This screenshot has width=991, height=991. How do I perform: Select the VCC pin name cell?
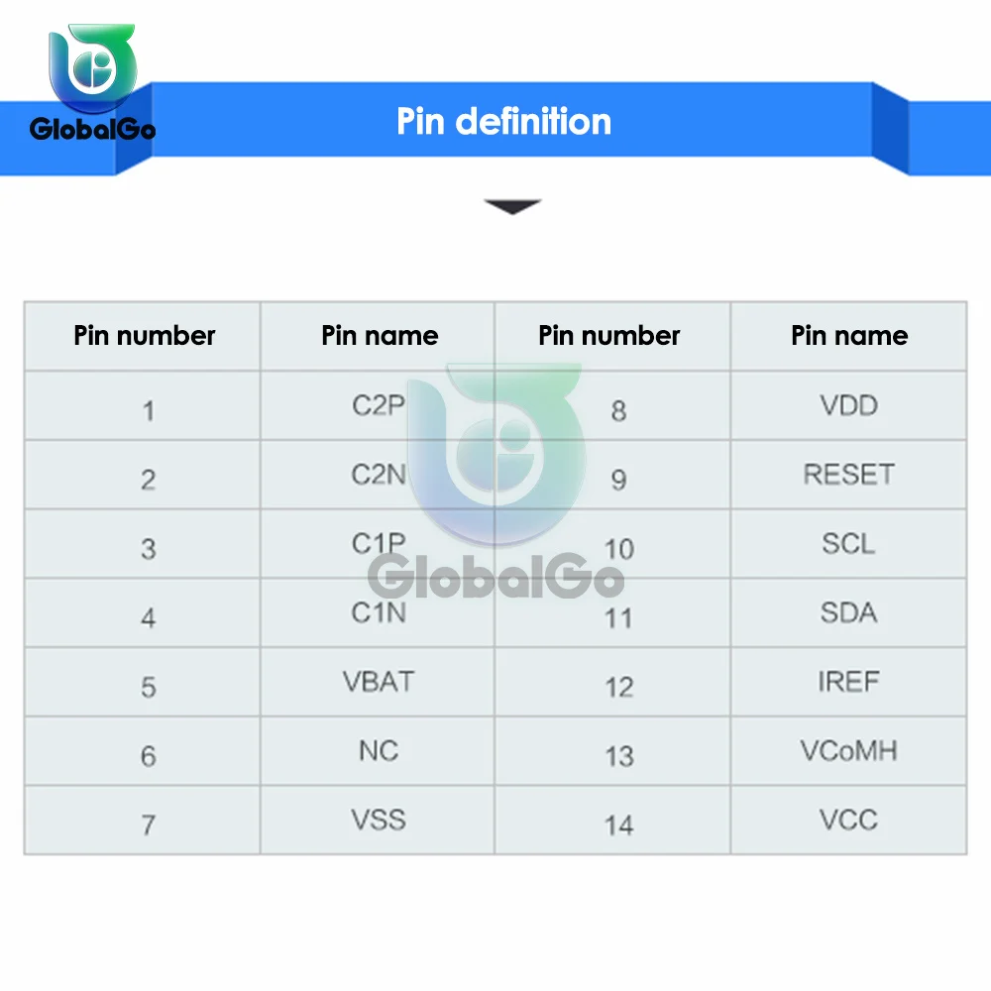tap(849, 820)
